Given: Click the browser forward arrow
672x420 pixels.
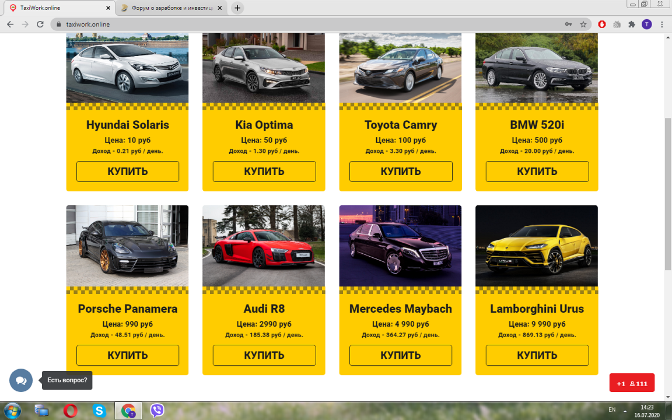Looking at the screenshot, I should pyautogui.click(x=25, y=24).
